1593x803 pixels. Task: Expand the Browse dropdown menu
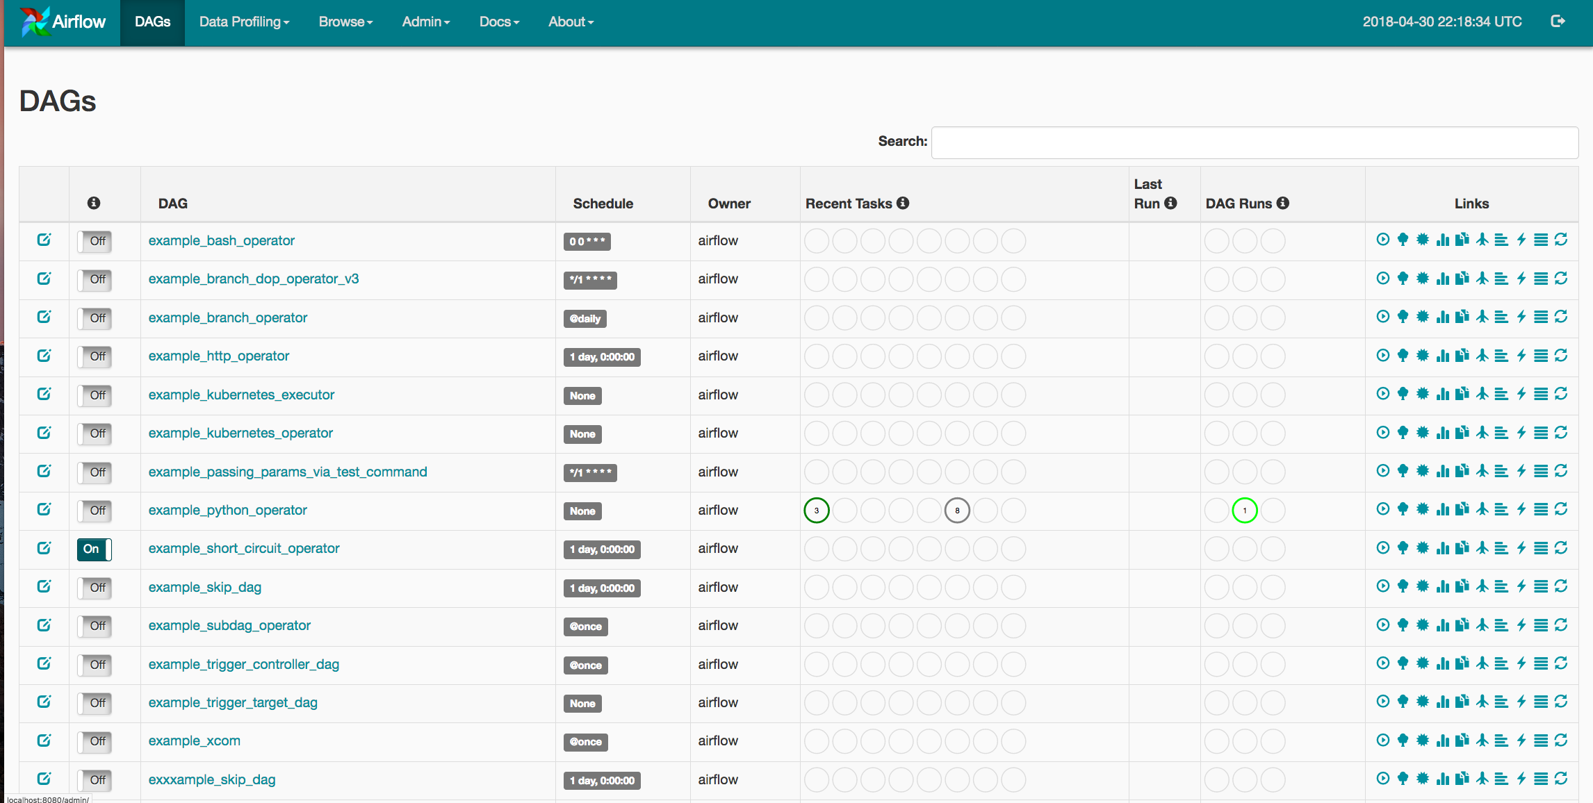point(348,20)
